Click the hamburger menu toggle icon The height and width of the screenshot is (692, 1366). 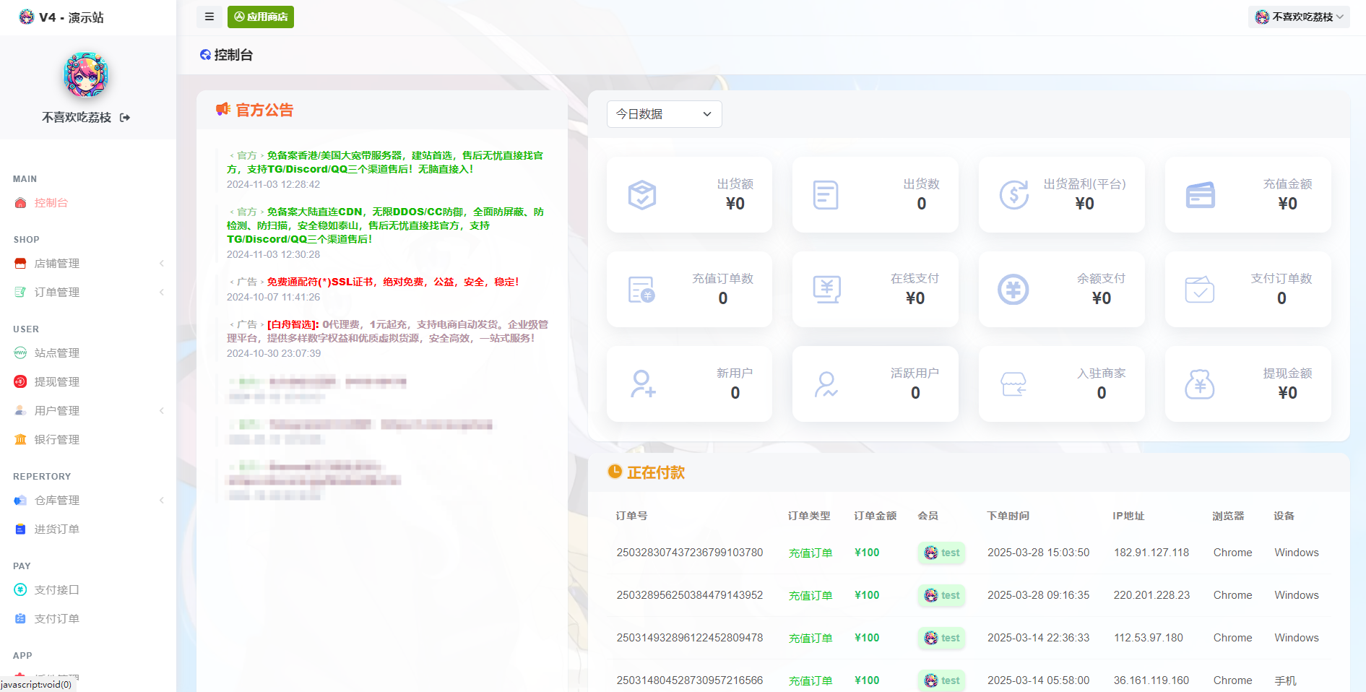click(x=209, y=17)
